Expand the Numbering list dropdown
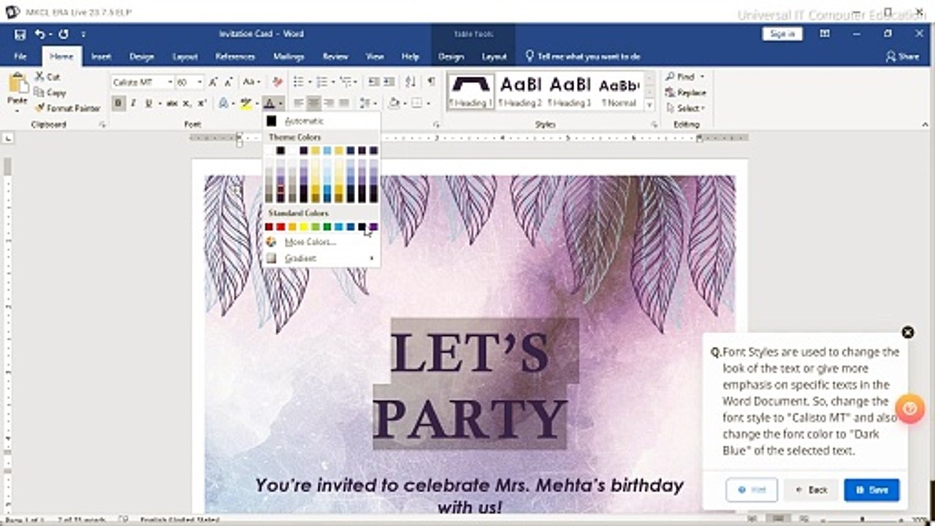This screenshot has height=526, width=935. pyautogui.click(x=332, y=83)
